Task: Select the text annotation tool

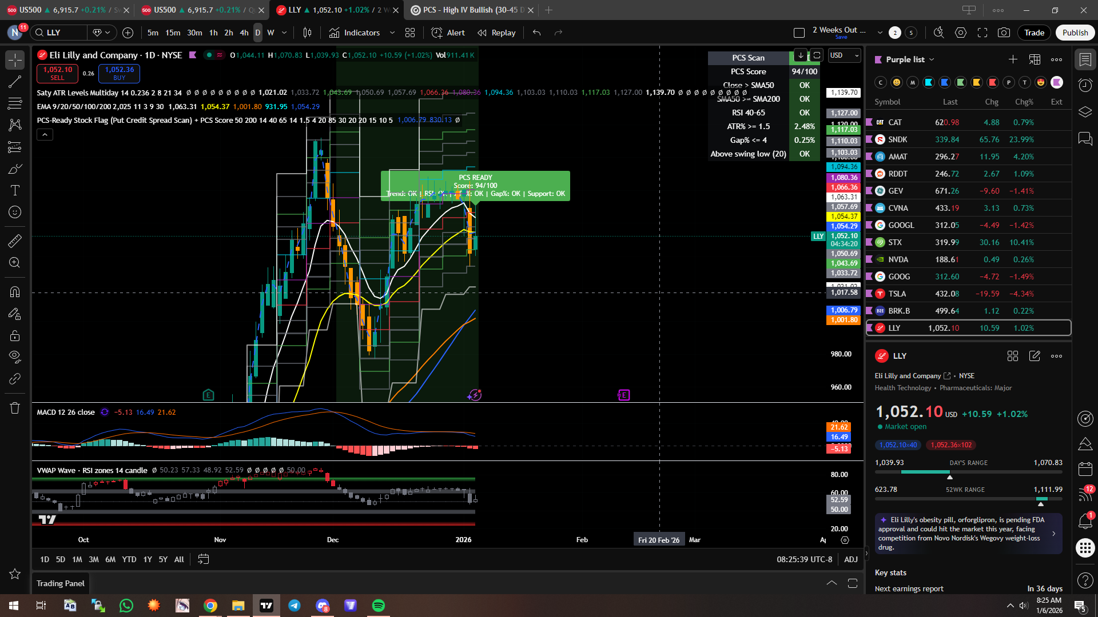Action: click(x=15, y=190)
